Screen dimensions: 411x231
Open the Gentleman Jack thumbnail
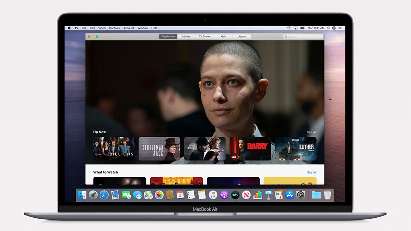159,148
